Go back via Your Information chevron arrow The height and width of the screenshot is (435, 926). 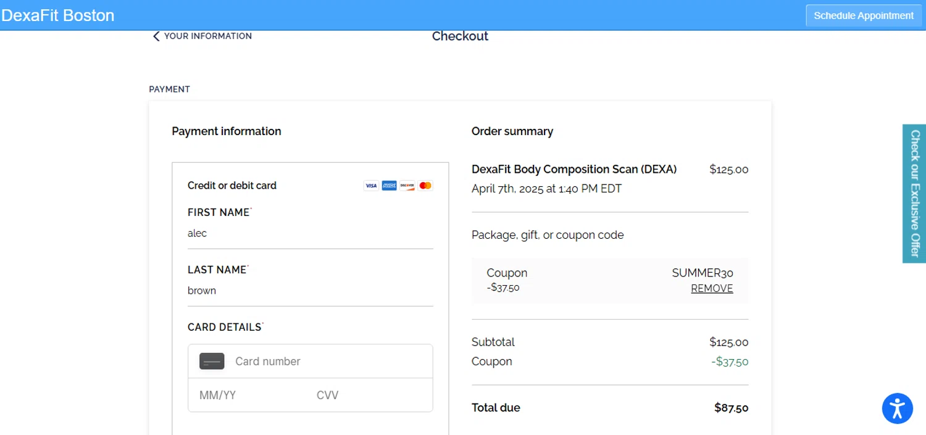tap(156, 36)
